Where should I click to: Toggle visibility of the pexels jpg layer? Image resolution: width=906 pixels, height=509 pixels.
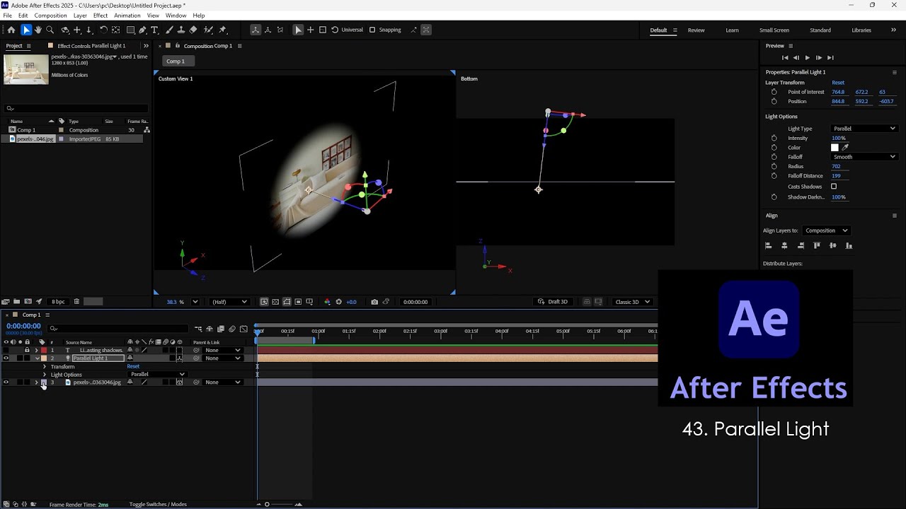6,382
